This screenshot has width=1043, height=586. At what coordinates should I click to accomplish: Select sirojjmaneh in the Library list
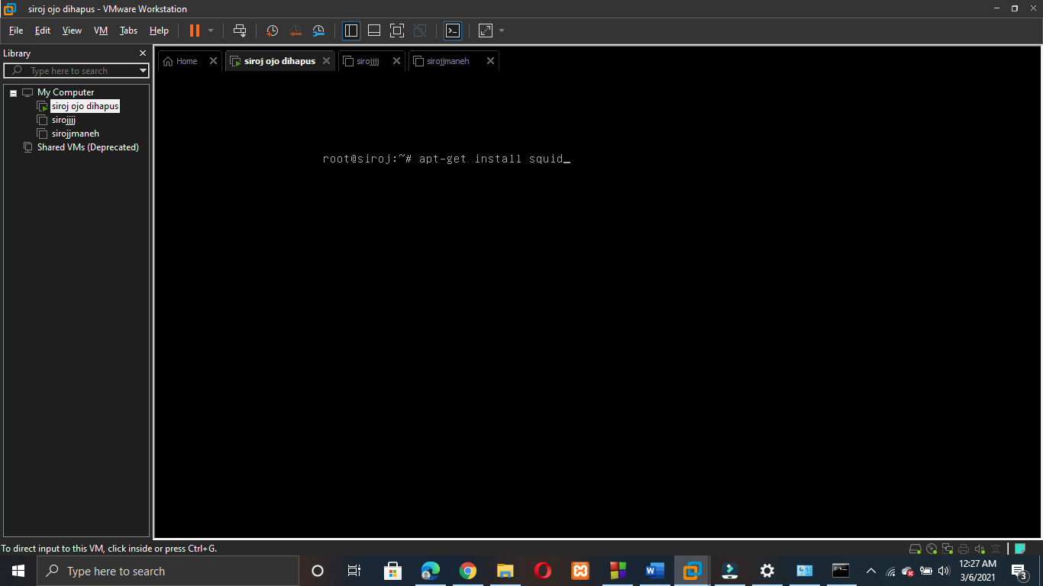74,133
